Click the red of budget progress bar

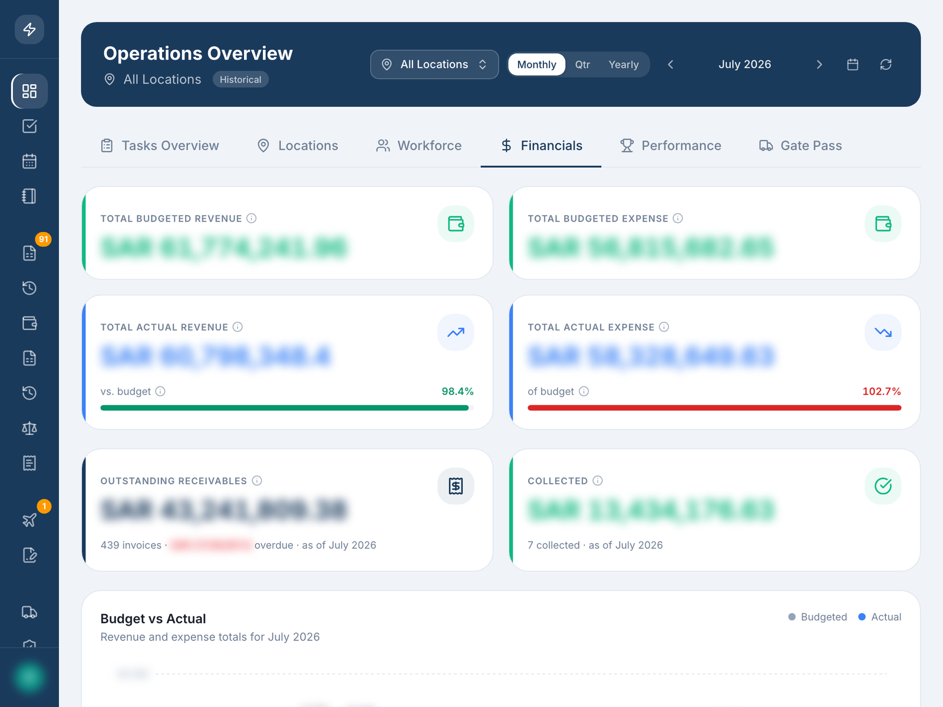click(714, 408)
